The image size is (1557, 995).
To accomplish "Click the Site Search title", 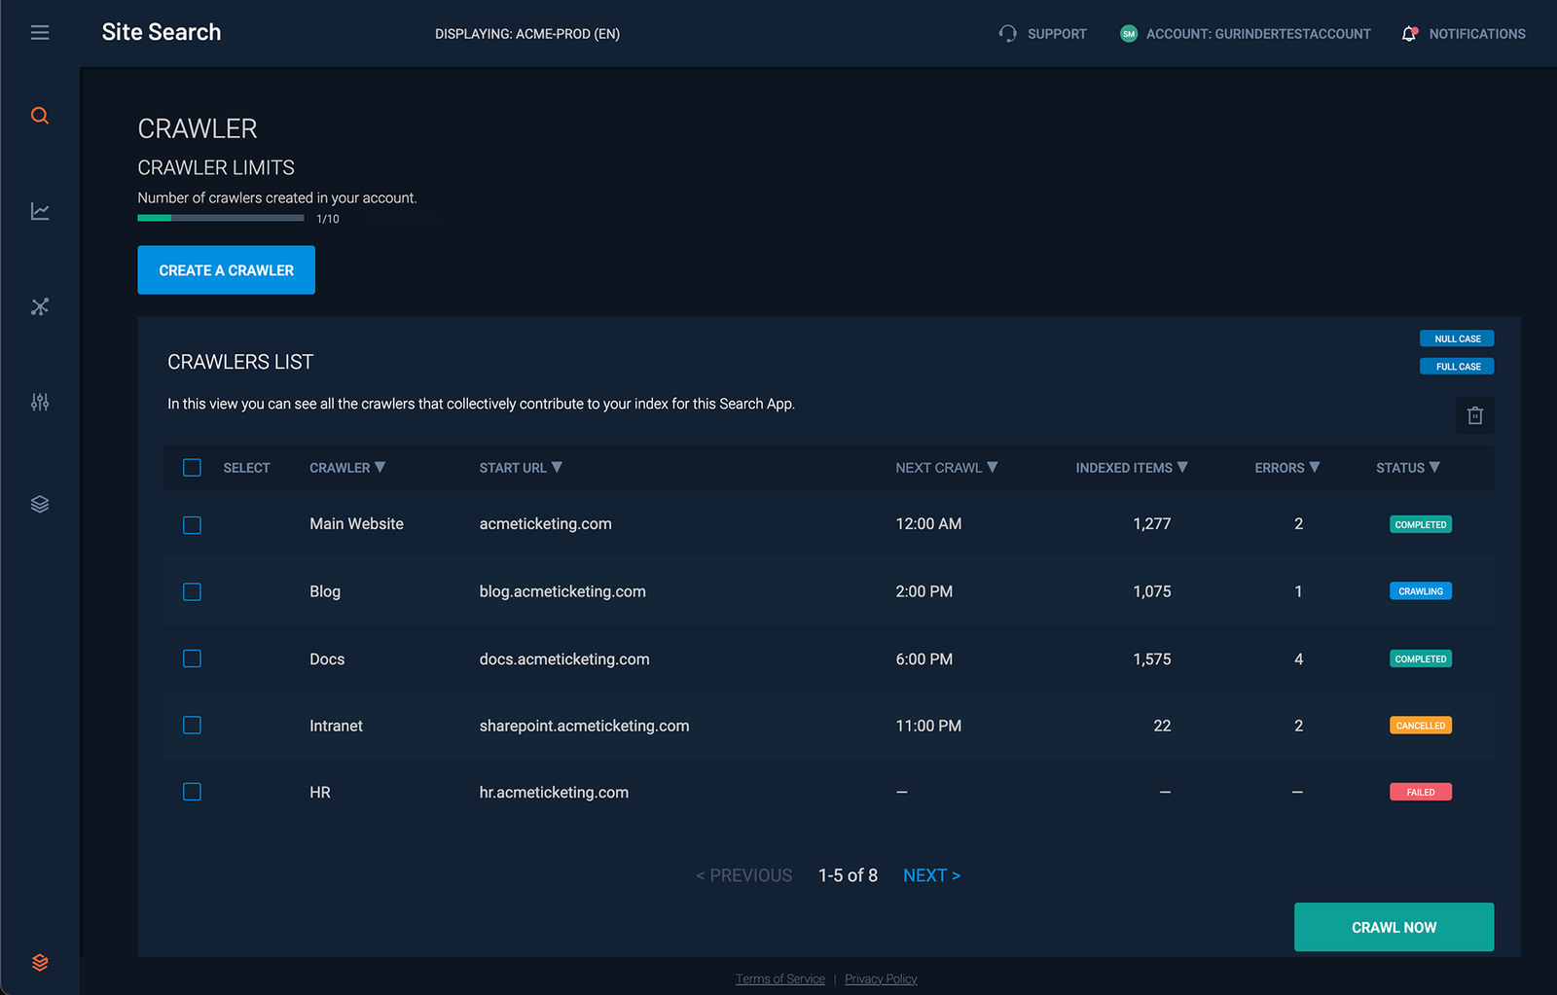I will (x=162, y=32).
